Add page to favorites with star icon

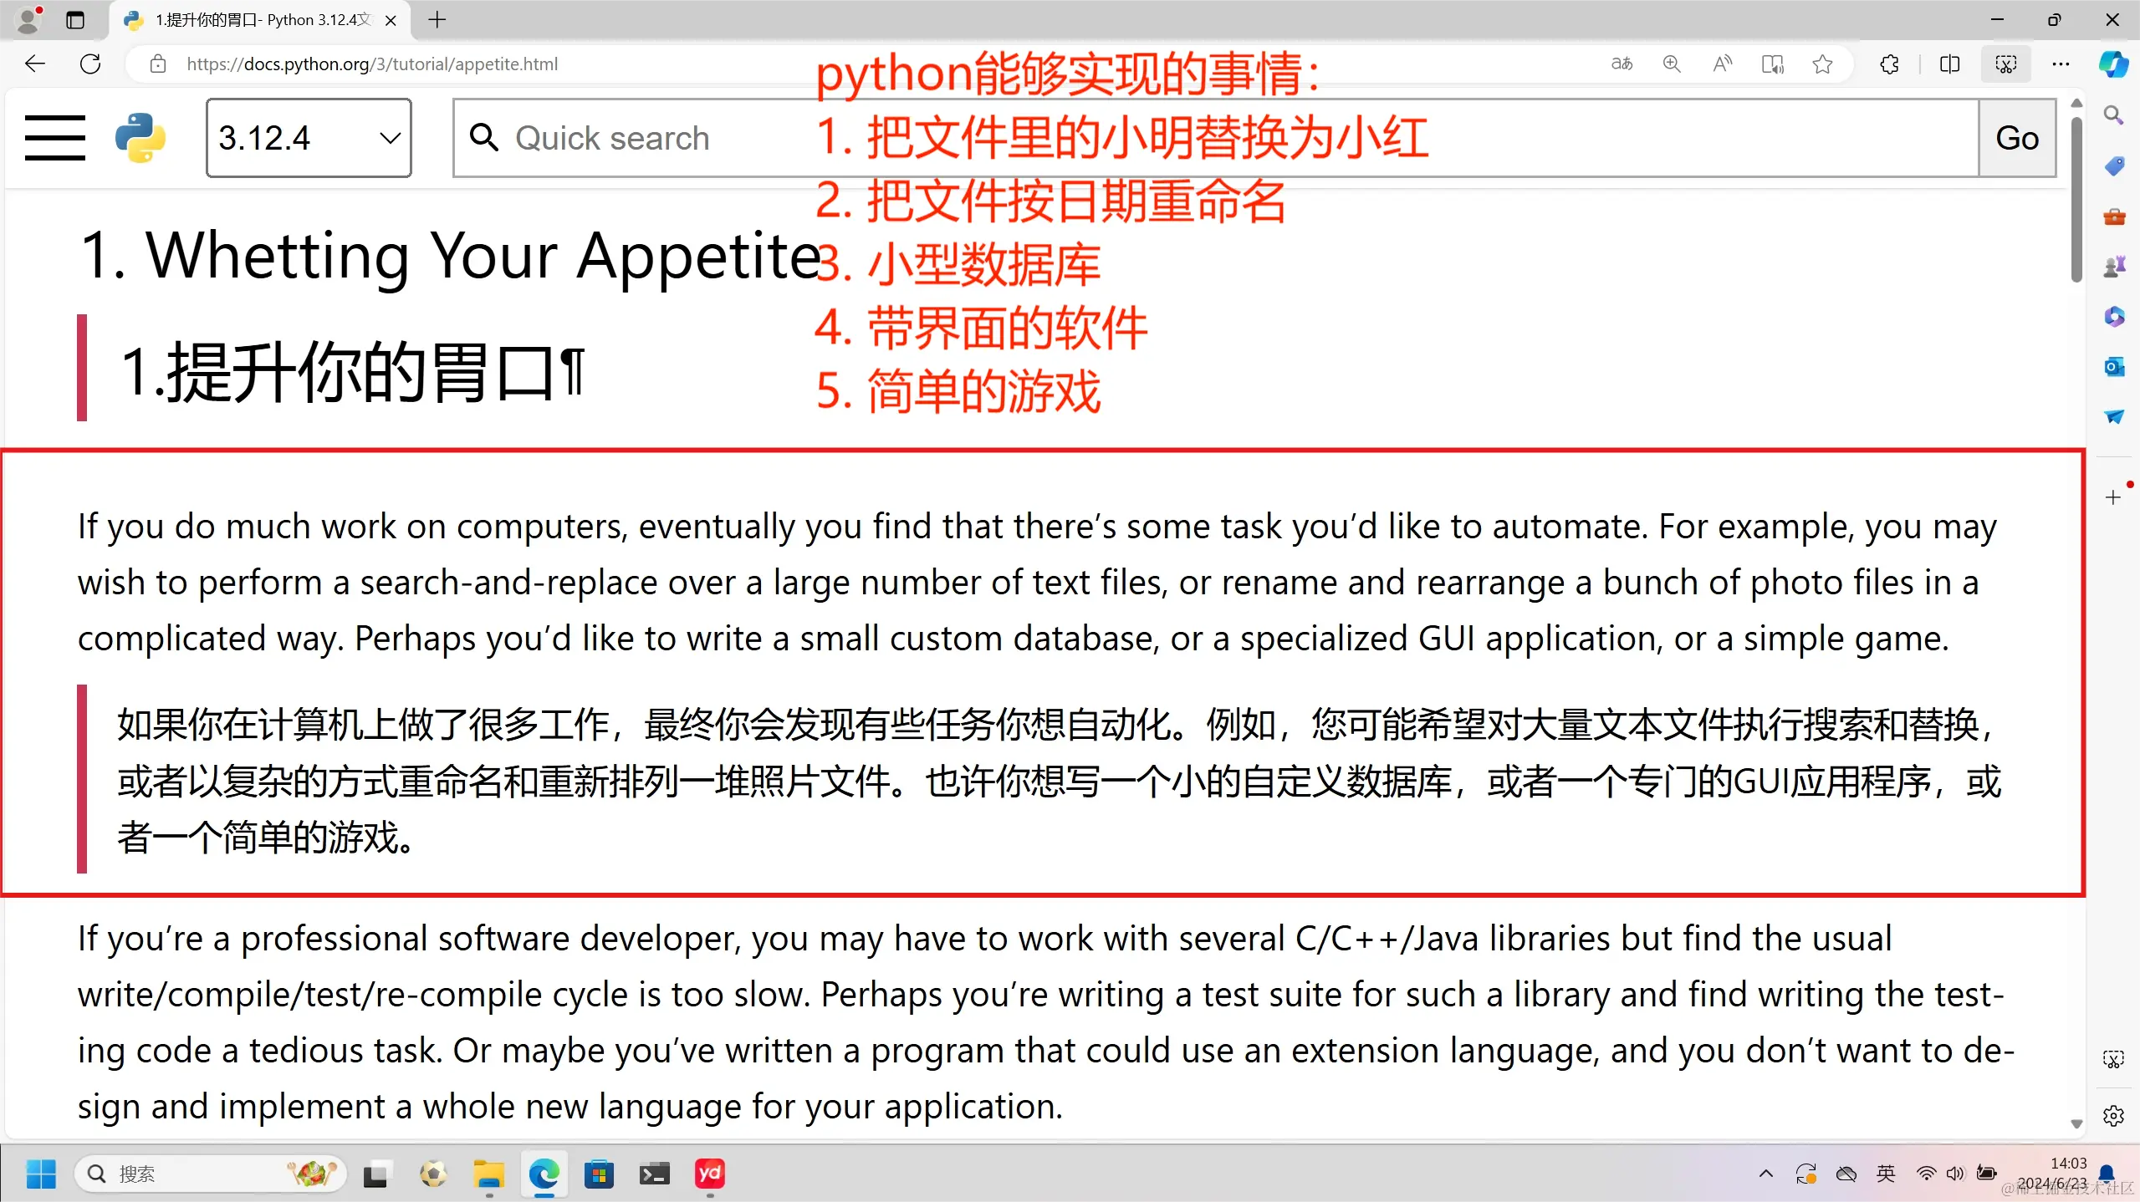tap(1822, 64)
